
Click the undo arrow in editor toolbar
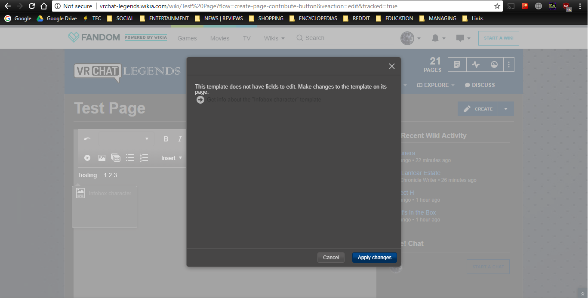click(x=87, y=139)
